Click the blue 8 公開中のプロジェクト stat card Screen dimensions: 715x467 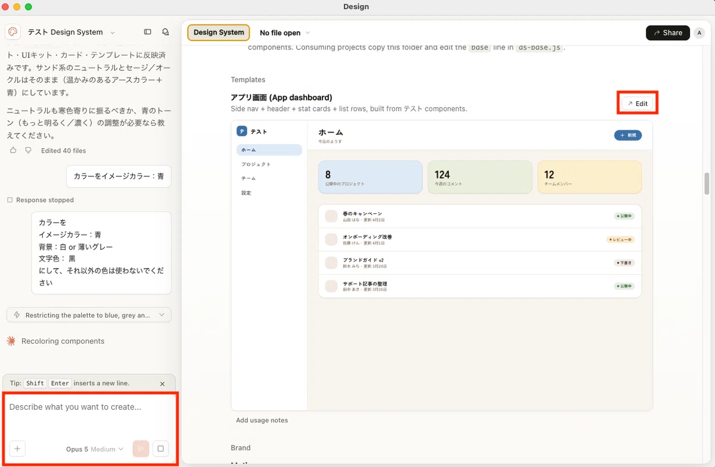[370, 177]
